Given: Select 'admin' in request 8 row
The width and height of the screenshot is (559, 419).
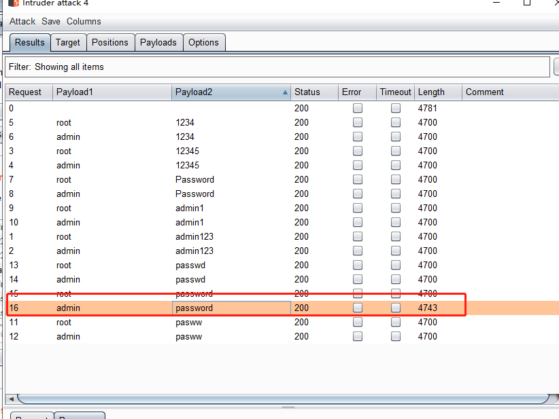Looking at the screenshot, I should pyautogui.click(x=68, y=194).
